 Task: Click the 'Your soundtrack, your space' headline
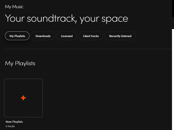(x=67, y=19)
